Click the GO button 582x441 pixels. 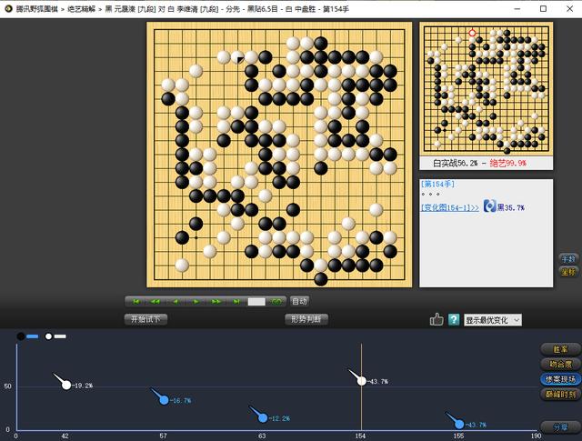point(276,302)
